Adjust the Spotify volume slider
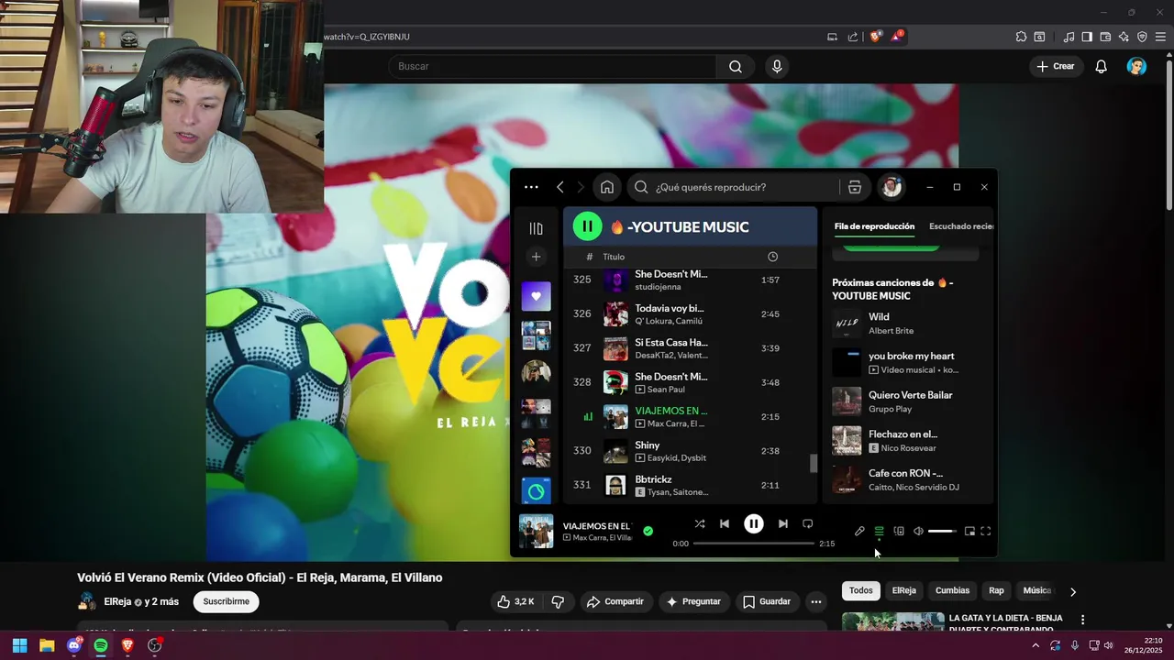This screenshot has width=1174, height=660. tap(942, 531)
